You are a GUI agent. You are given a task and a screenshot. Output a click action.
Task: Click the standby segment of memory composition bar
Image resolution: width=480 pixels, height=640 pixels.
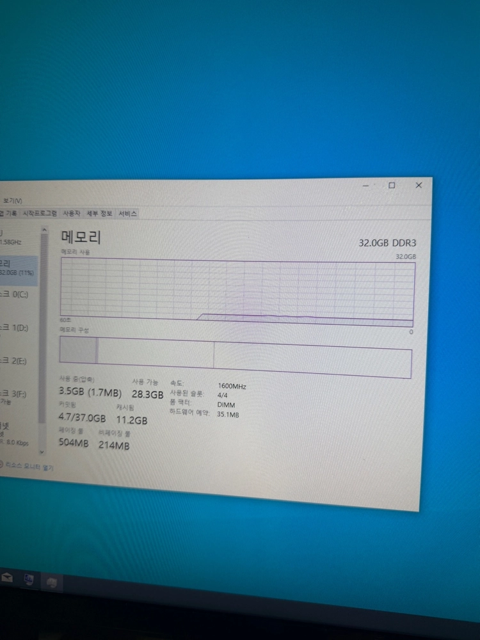coord(156,353)
